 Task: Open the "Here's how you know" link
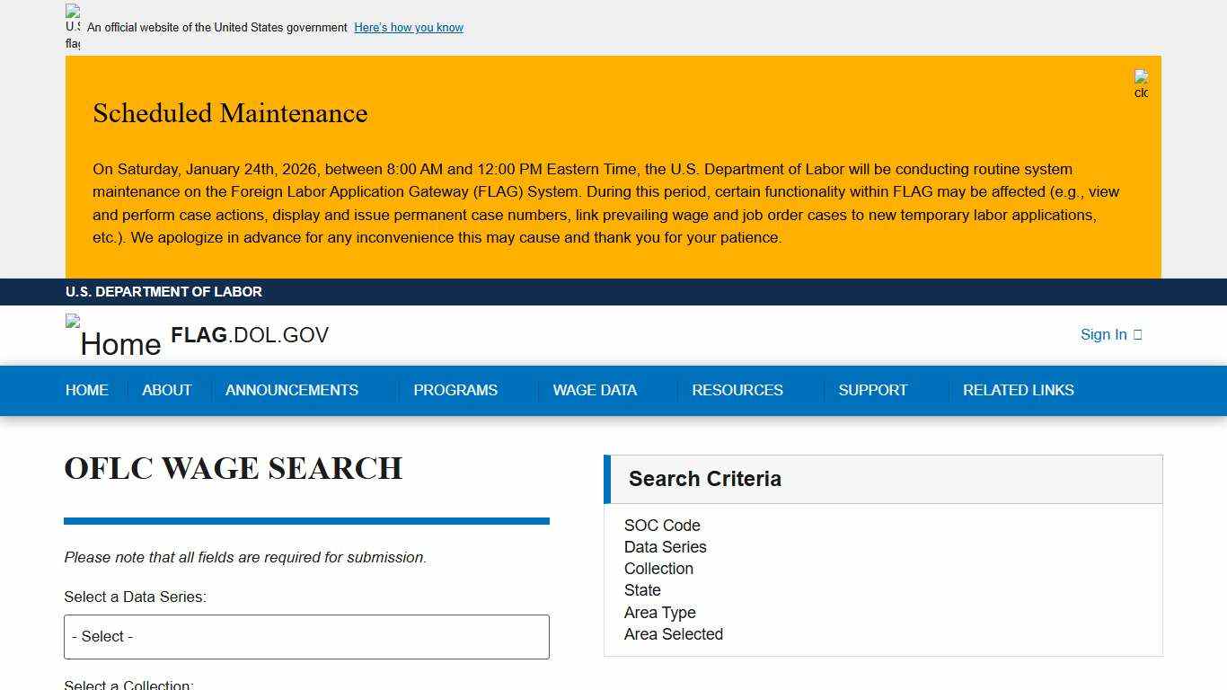409,28
